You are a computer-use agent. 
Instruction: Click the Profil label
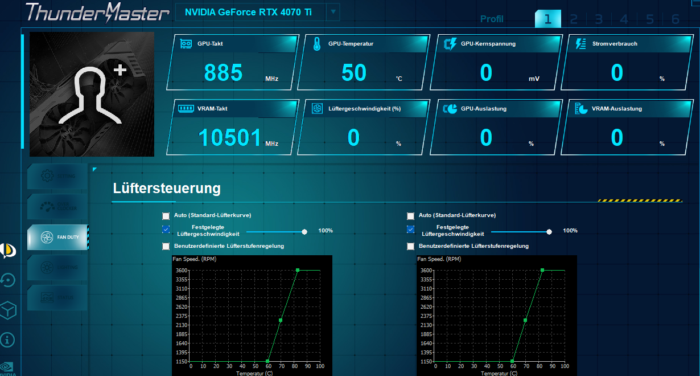click(492, 19)
